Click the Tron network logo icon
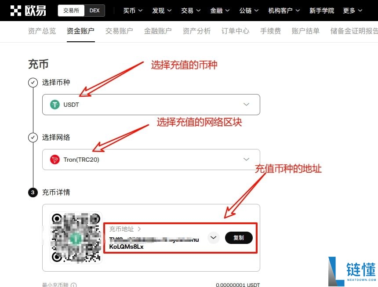Screen dimensions: 378x287 pos(55,160)
